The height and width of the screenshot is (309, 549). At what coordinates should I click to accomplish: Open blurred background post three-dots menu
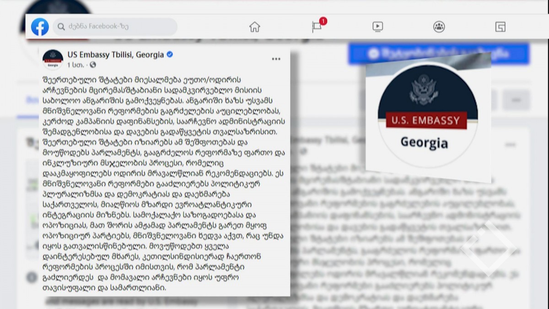(x=510, y=145)
